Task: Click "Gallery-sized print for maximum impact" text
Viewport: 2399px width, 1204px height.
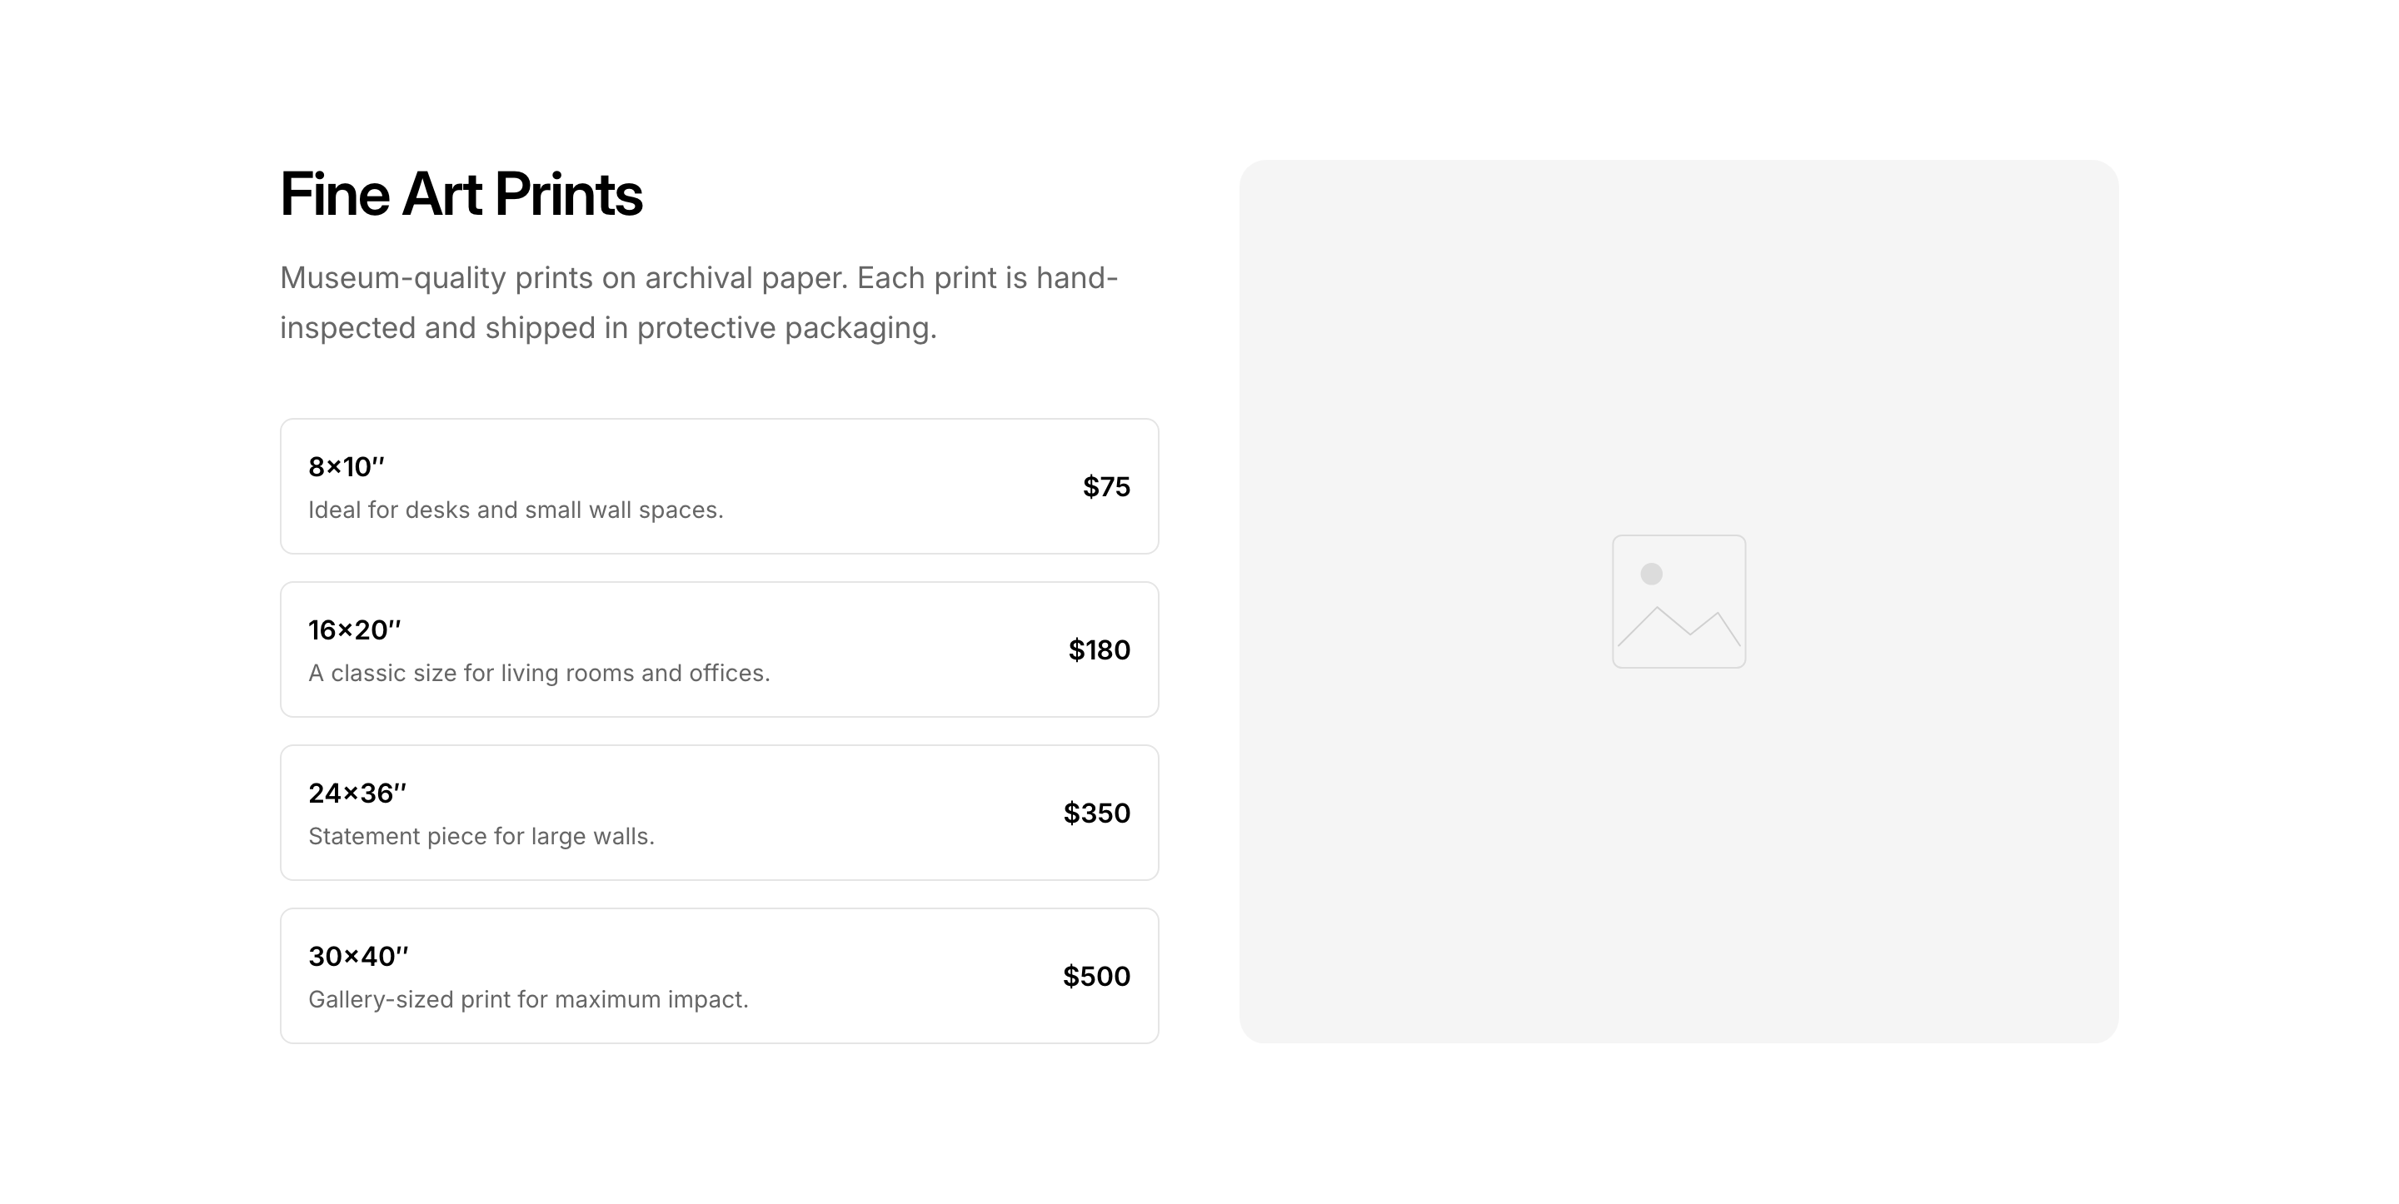Action: tap(528, 999)
